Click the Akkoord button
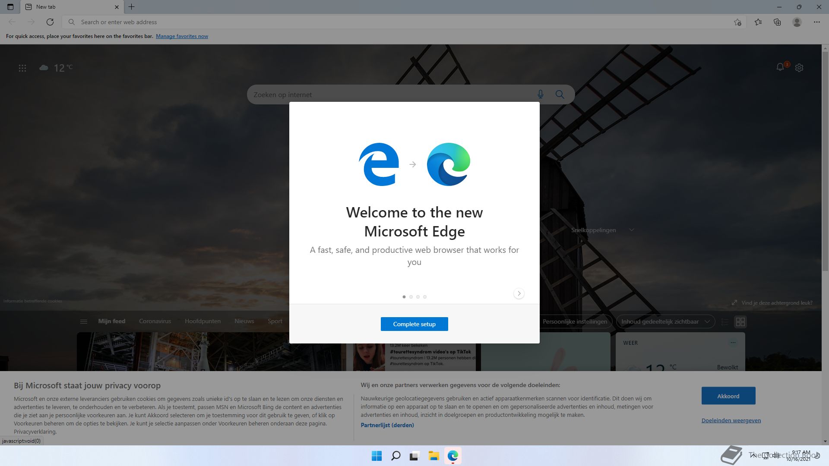Viewport: 829px width, 466px height. click(x=728, y=396)
